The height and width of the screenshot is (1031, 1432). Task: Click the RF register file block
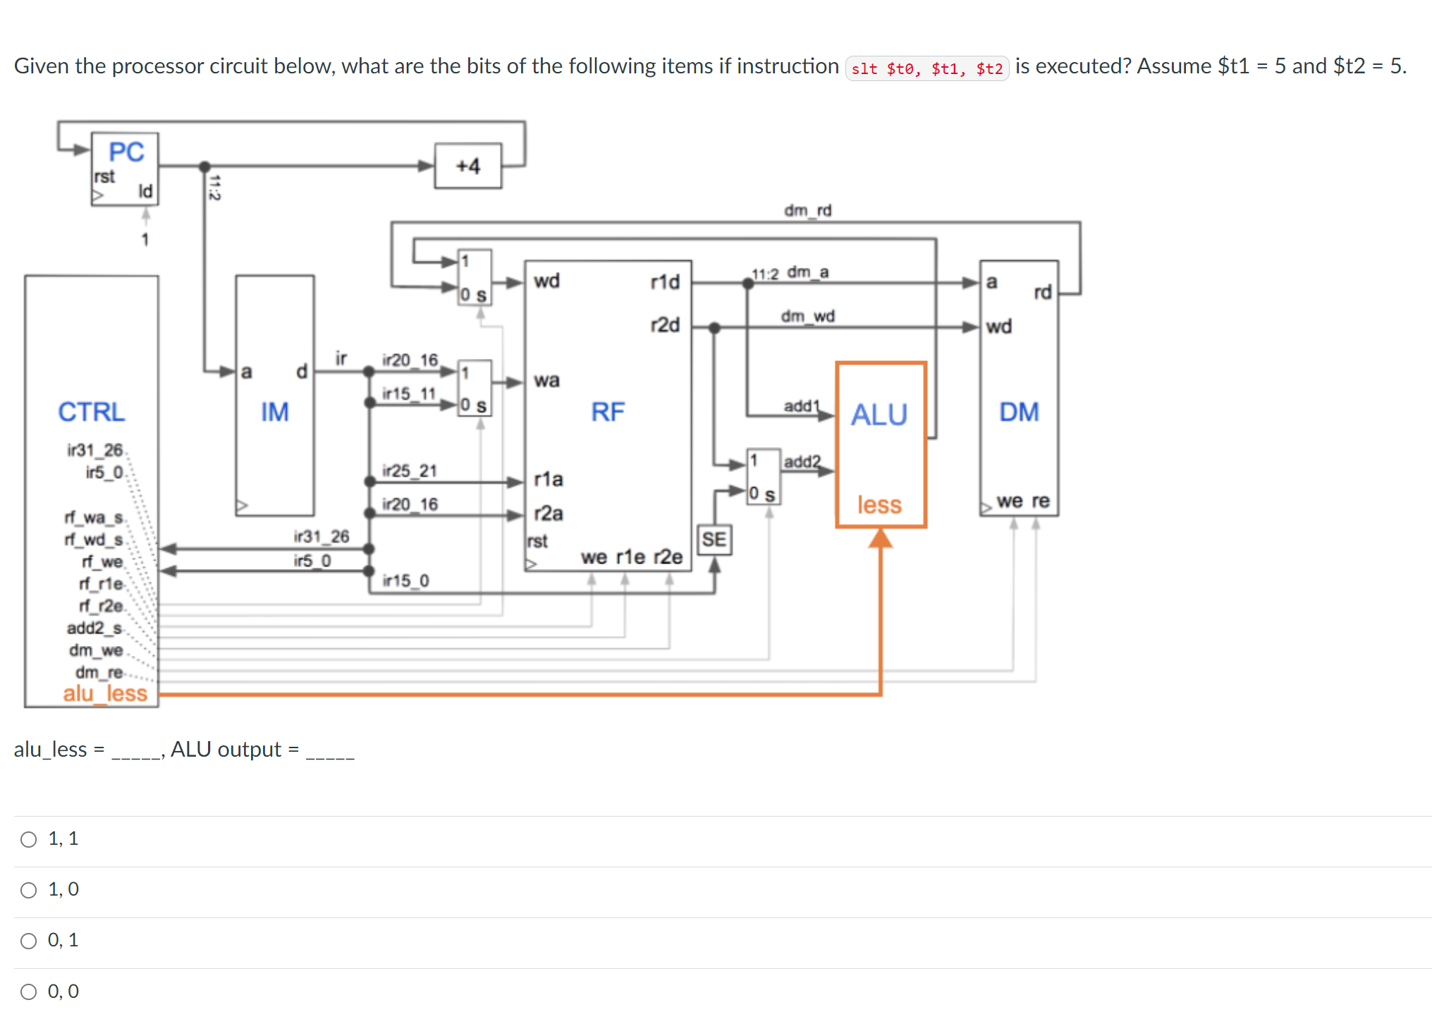pos(608,410)
